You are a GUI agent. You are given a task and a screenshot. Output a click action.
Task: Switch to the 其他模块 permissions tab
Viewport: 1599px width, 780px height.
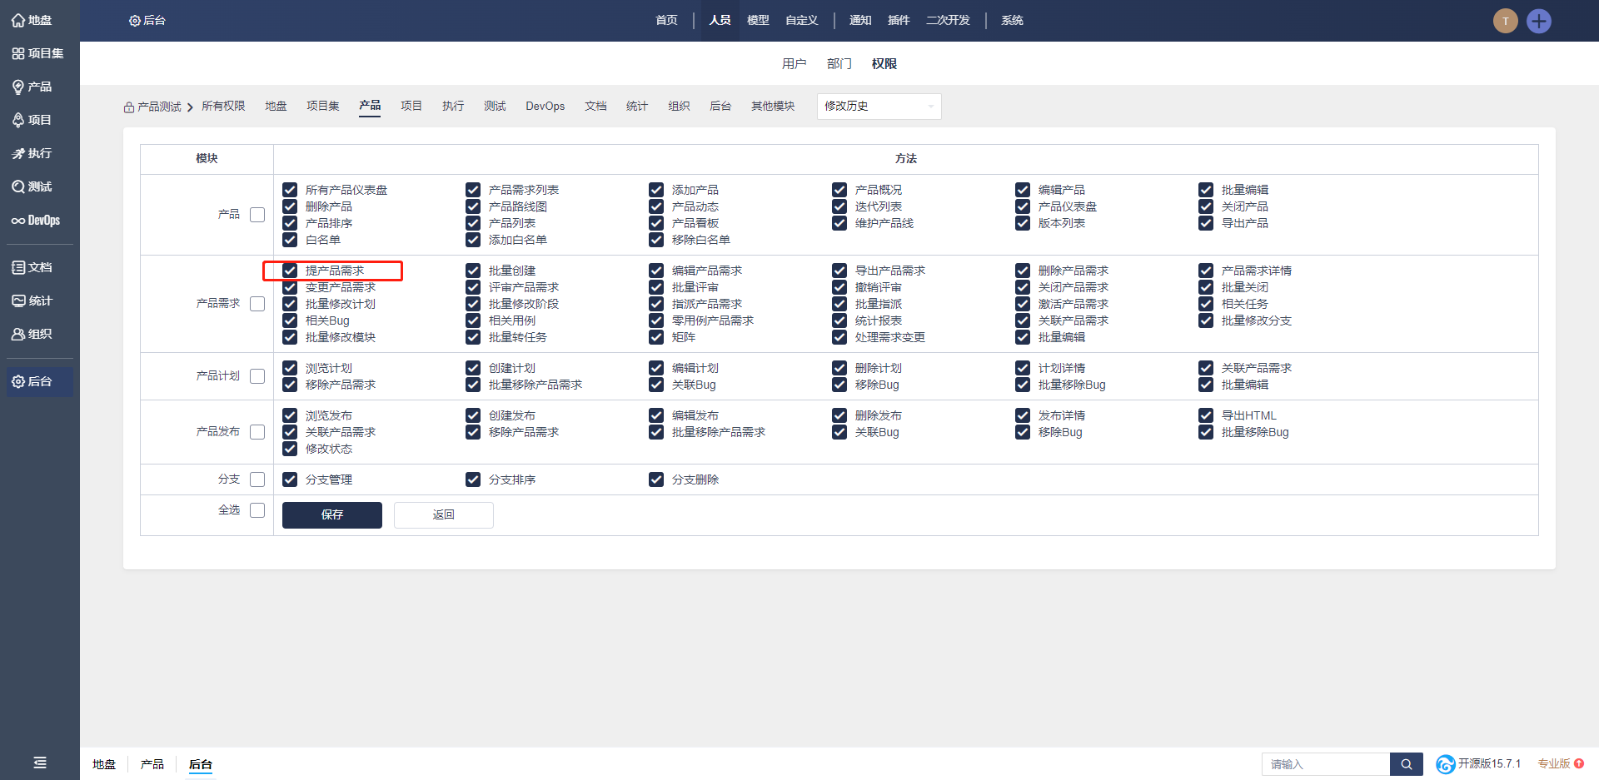click(773, 107)
